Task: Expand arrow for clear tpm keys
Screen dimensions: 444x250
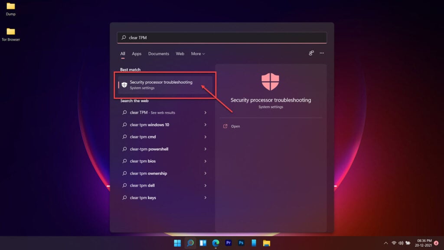Action: pos(205,197)
